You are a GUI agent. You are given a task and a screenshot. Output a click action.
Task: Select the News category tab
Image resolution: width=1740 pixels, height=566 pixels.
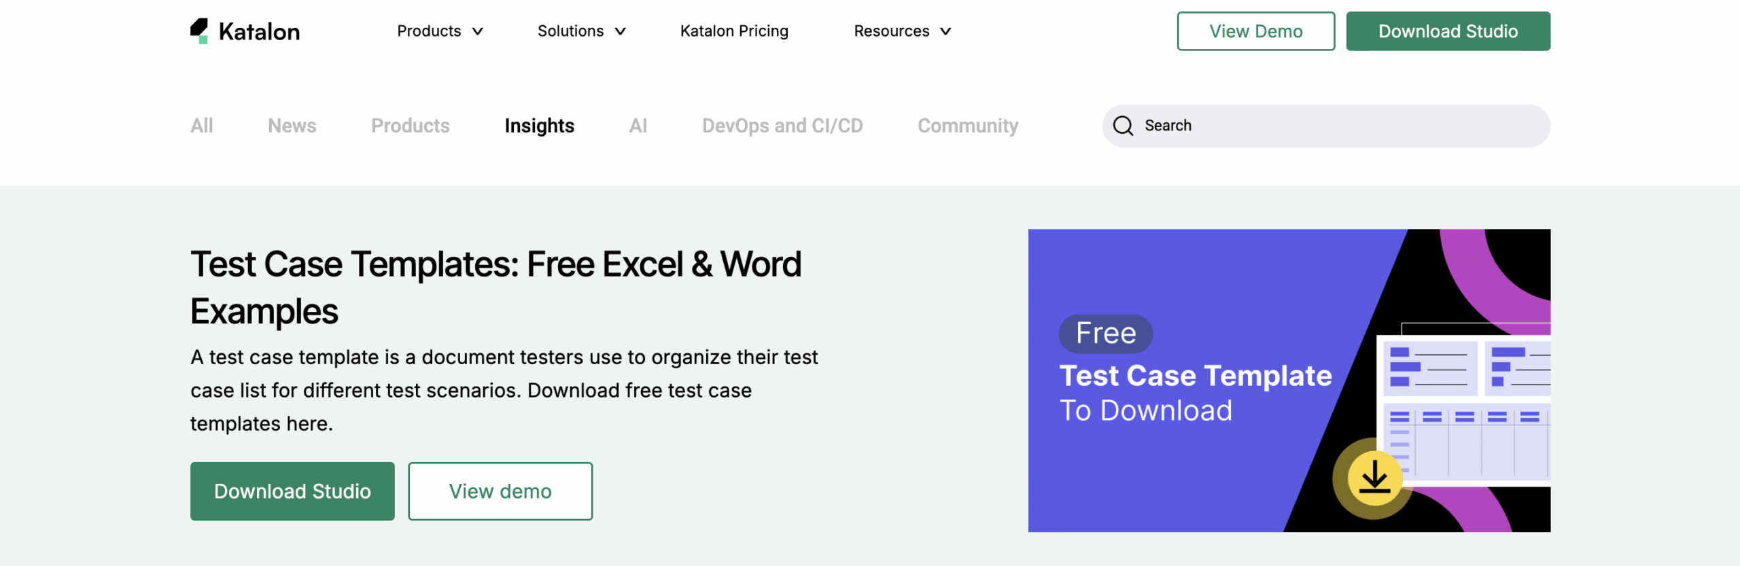coord(292,126)
